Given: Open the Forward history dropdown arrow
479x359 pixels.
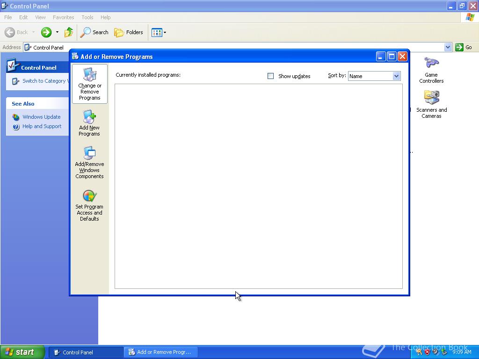Looking at the screenshot, I should (x=57, y=32).
